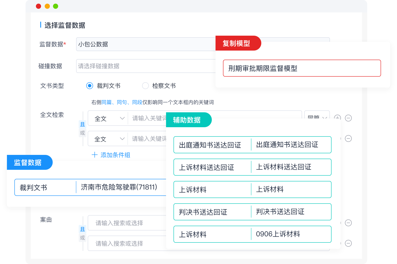397x264 pixels.
Task: Toggle 且 operator in 全文检索 section
Action: click(x=82, y=124)
